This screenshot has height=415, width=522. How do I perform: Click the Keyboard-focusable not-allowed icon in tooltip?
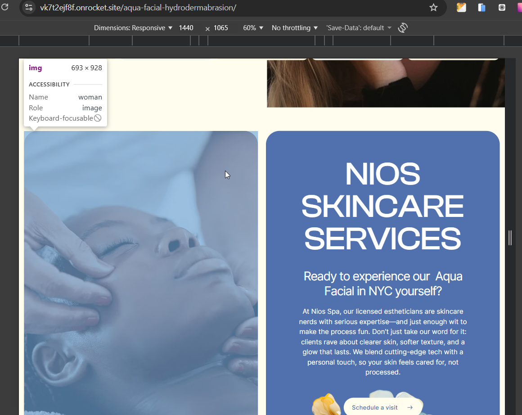tap(98, 118)
